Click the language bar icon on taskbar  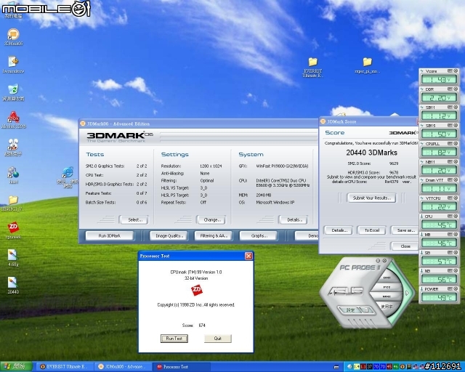coord(336,367)
